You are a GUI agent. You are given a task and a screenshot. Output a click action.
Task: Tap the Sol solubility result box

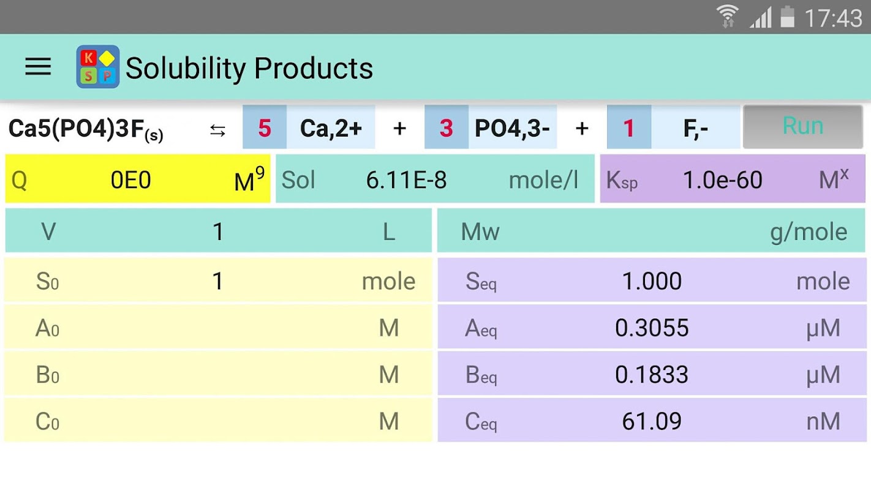435,179
